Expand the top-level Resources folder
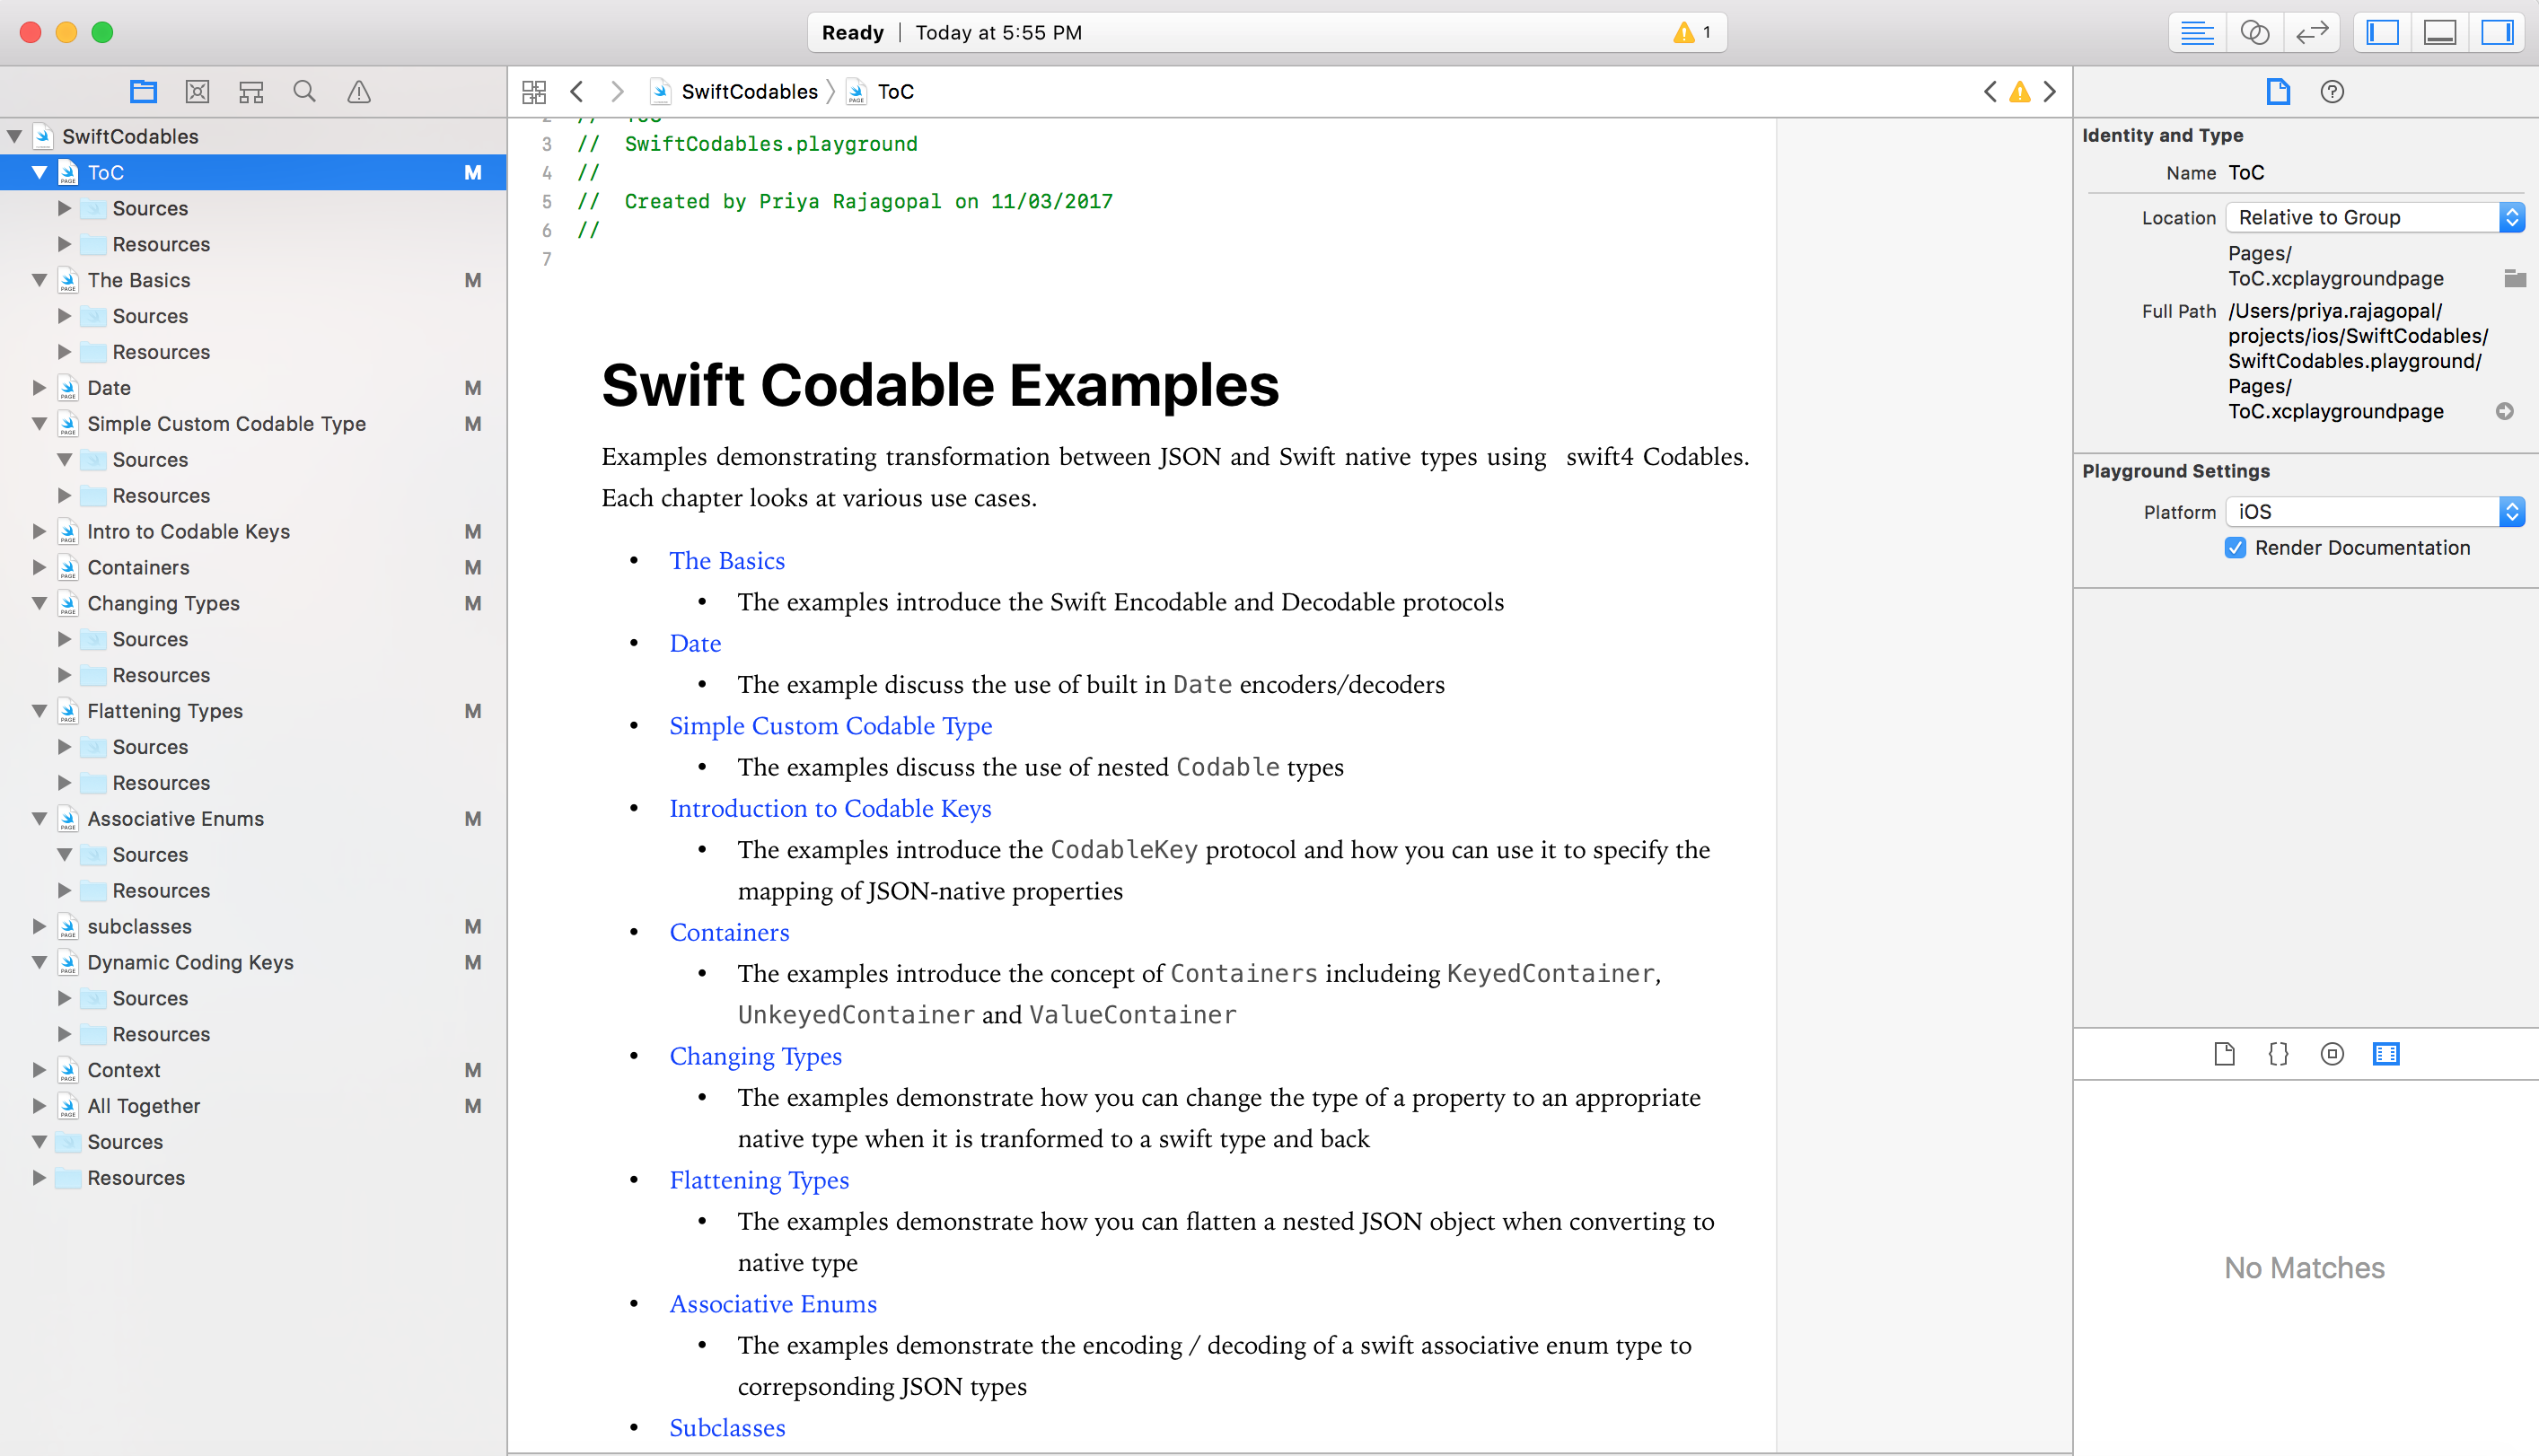This screenshot has height=1456, width=2539. tap(40, 1178)
